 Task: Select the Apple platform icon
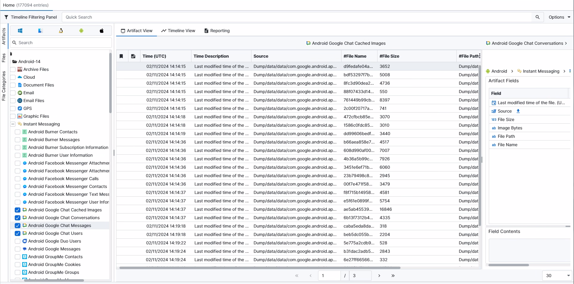tap(102, 31)
